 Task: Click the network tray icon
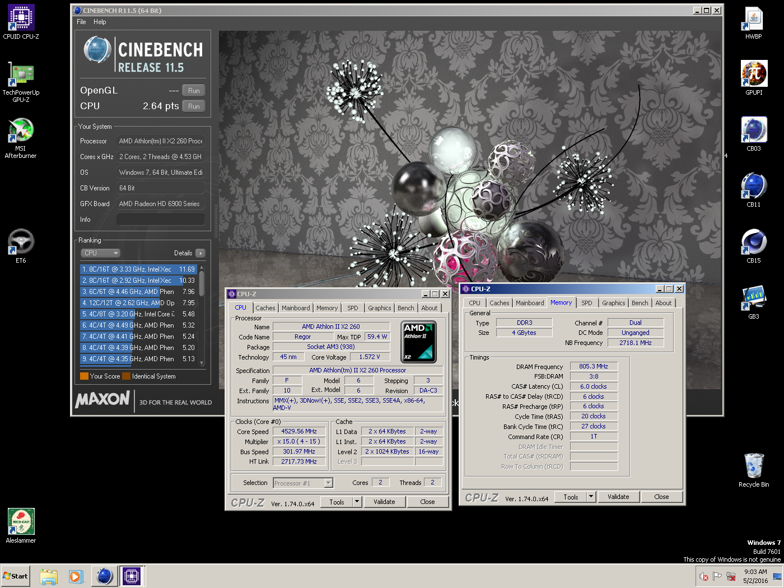click(x=731, y=576)
